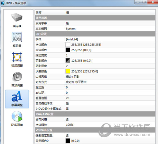The image size is (158, 144).
Task: Select the 垂直边距 row label
Action: (x=41, y=98)
